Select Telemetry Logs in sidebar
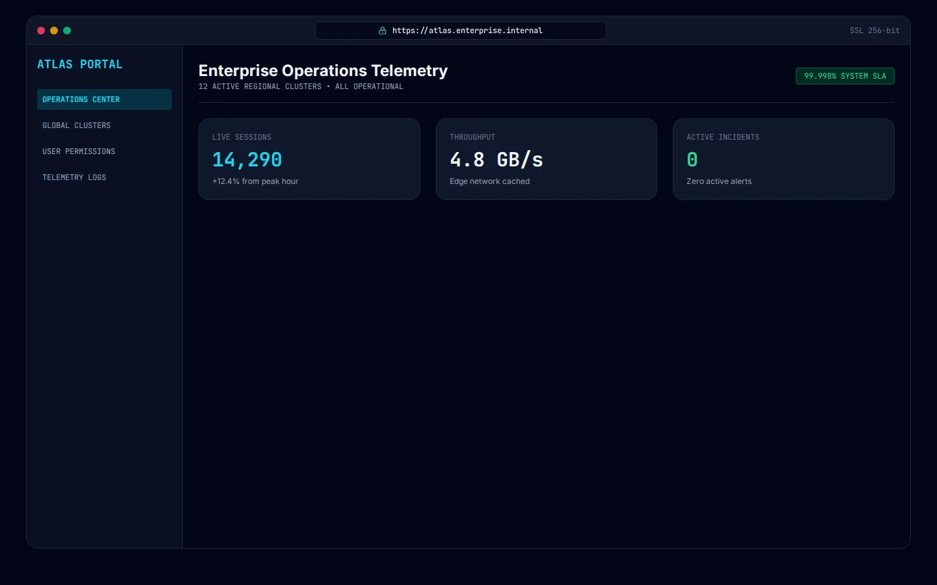The width and height of the screenshot is (937, 585). coord(104,177)
